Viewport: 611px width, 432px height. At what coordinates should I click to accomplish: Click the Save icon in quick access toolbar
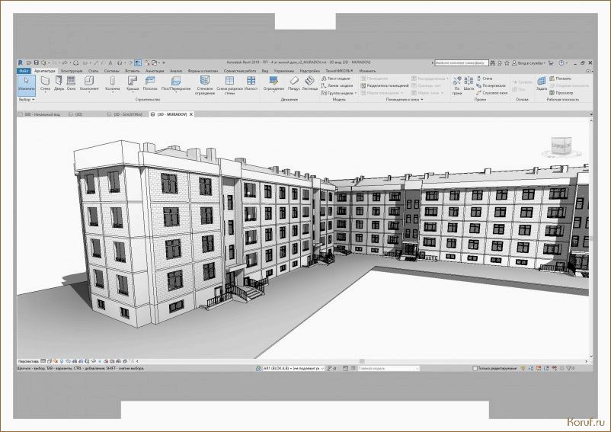(x=37, y=62)
